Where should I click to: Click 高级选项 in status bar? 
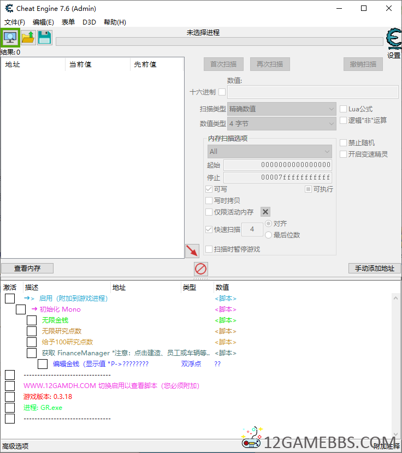click(x=15, y=446)
